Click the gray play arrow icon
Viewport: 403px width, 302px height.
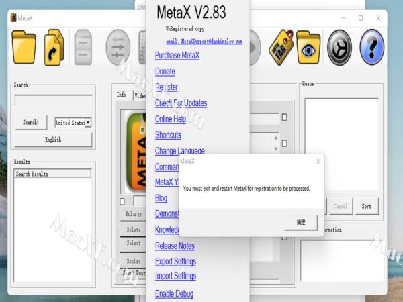click(x=255, y=48)
